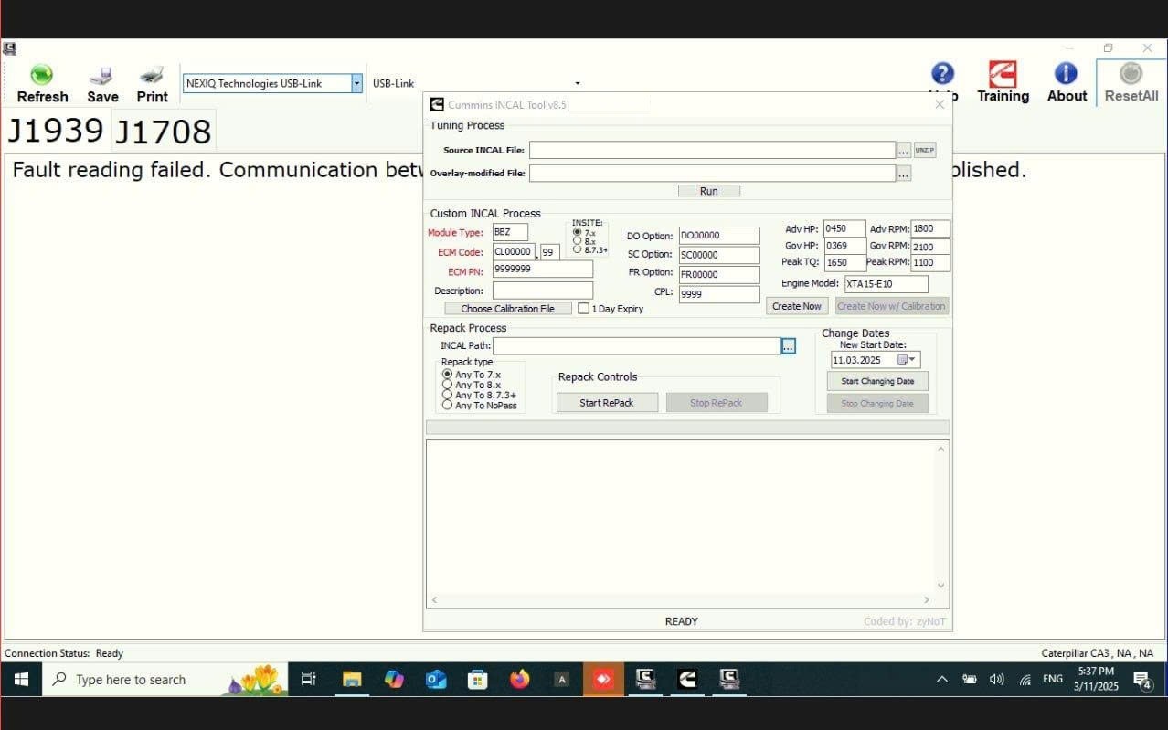Launch Copilot from the taskbar
Image resolution: width=1168 pixels, height=730 pixels.
tap(394, 679)
